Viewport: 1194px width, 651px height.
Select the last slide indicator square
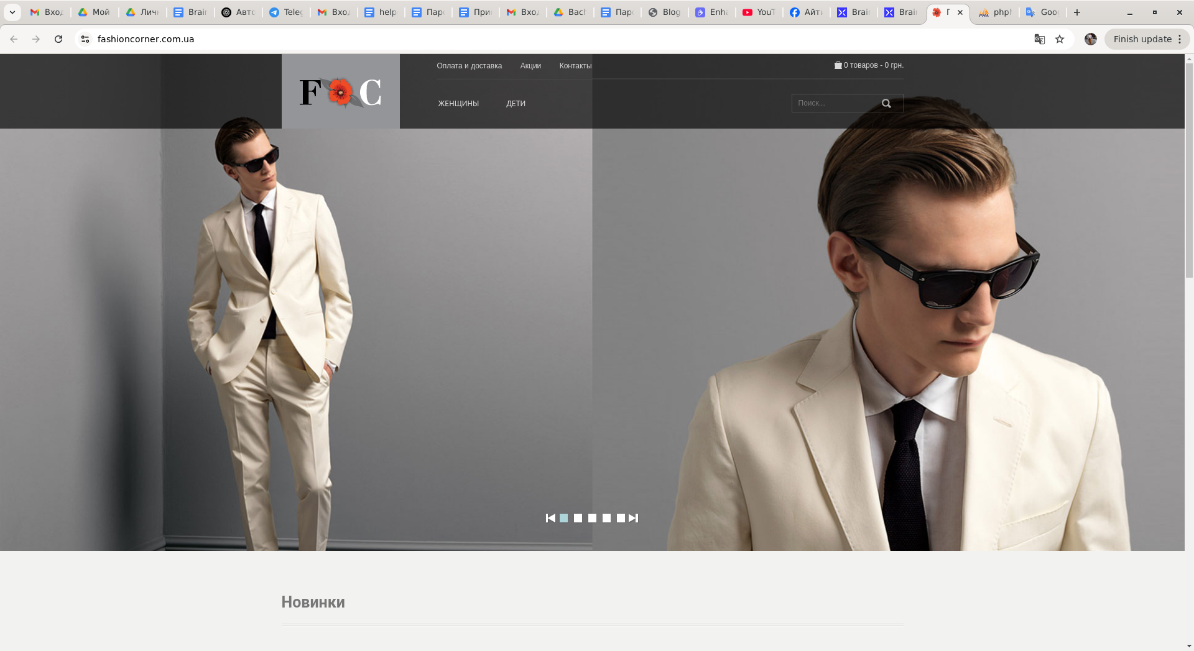point(621,518)
